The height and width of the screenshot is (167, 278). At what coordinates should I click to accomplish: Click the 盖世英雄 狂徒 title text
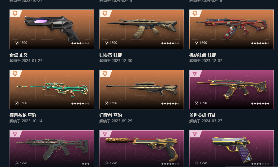203,115
